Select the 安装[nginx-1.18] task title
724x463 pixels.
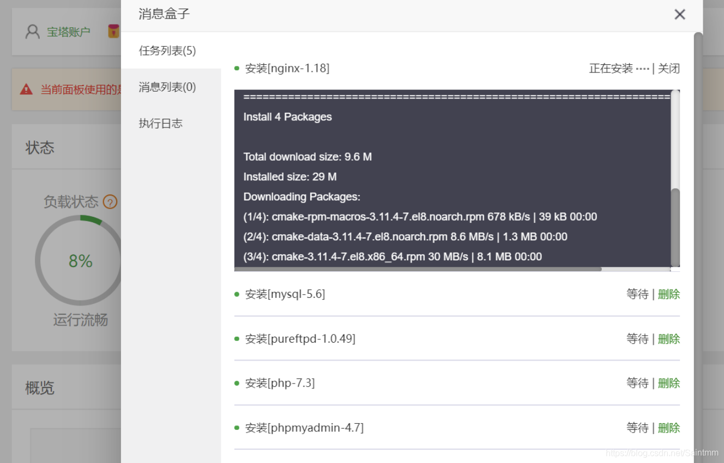[287, 69]
